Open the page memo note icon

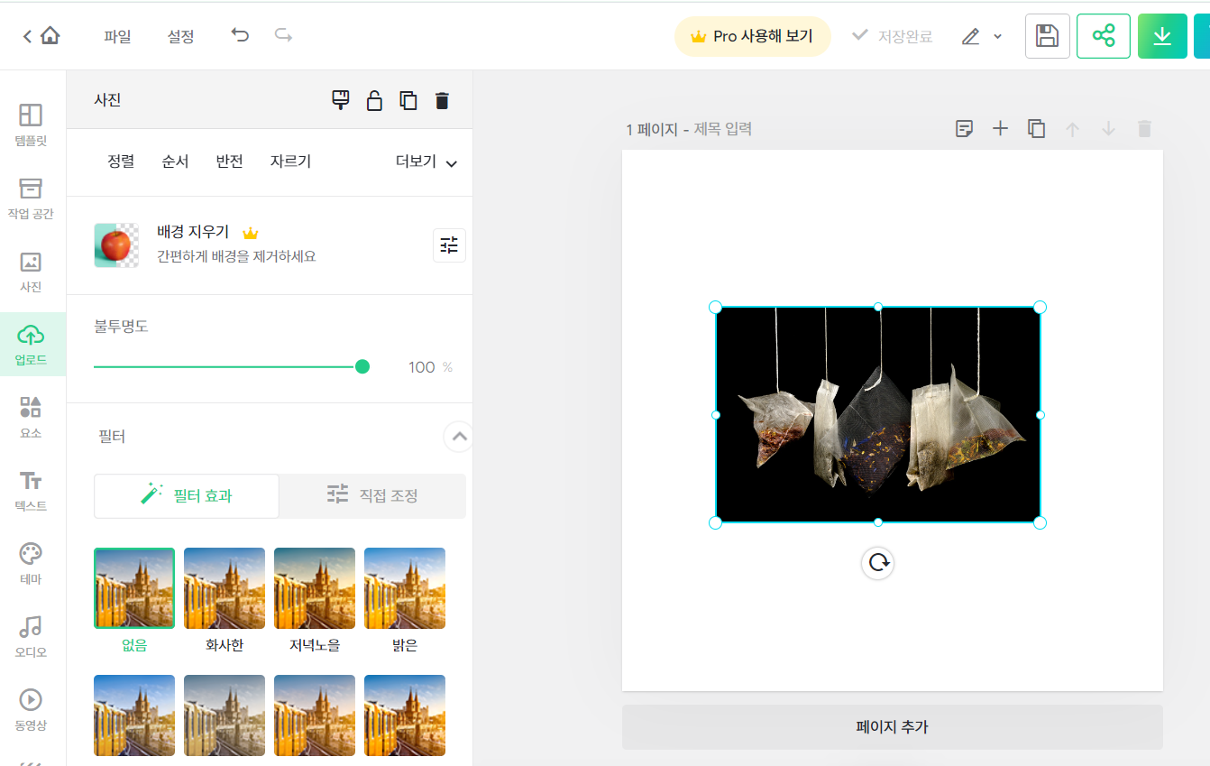pyautogui.click(x=964, y=129)
